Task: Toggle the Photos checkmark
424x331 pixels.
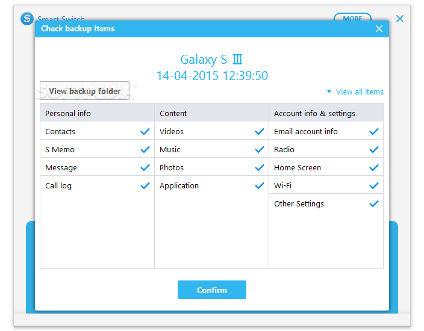Action: point(260,168)
